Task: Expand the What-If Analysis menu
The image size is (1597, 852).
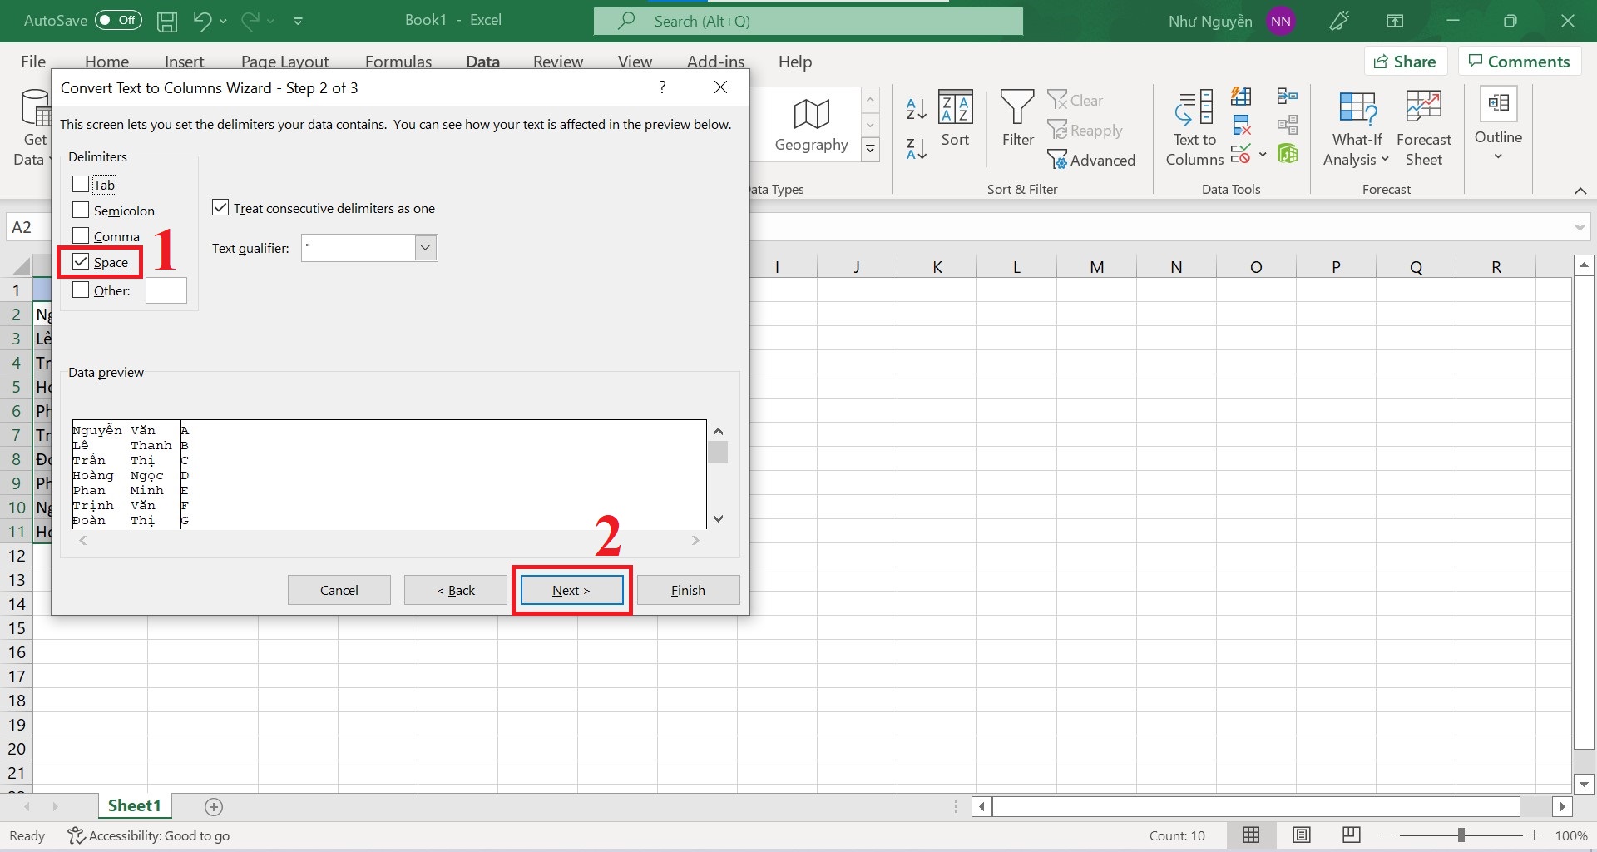Action: tap(1356, 128)
